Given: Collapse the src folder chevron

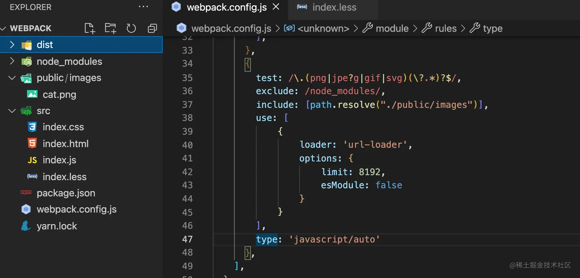Looking at the screenshot, I should 12,111.
